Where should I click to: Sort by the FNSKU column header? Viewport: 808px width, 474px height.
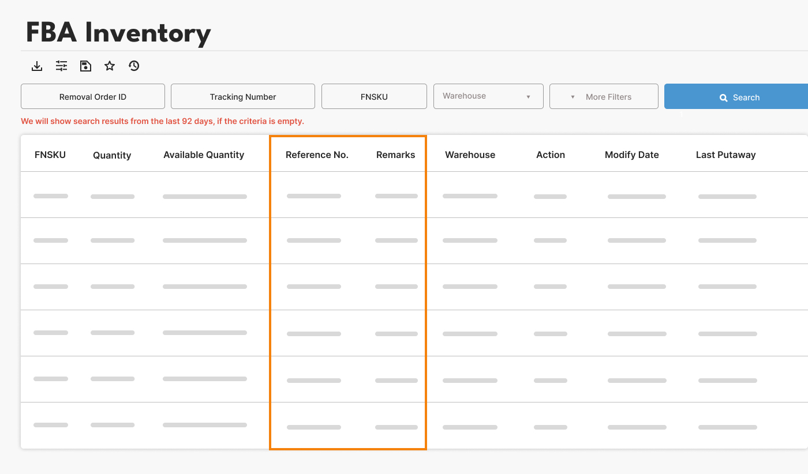pyautogui.click(x=50, y=155)
